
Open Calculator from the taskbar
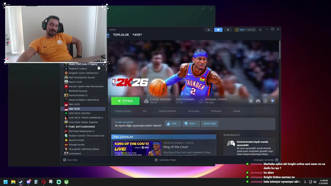36,182
